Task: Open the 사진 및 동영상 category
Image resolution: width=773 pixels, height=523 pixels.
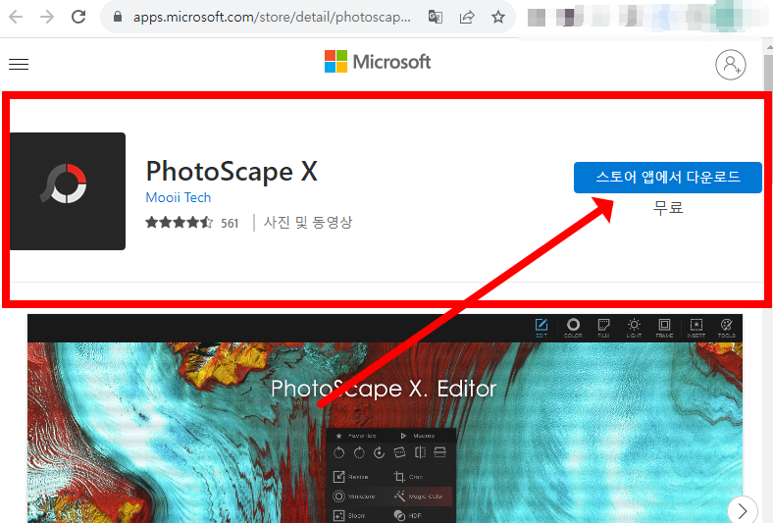Action: [308, 223]
